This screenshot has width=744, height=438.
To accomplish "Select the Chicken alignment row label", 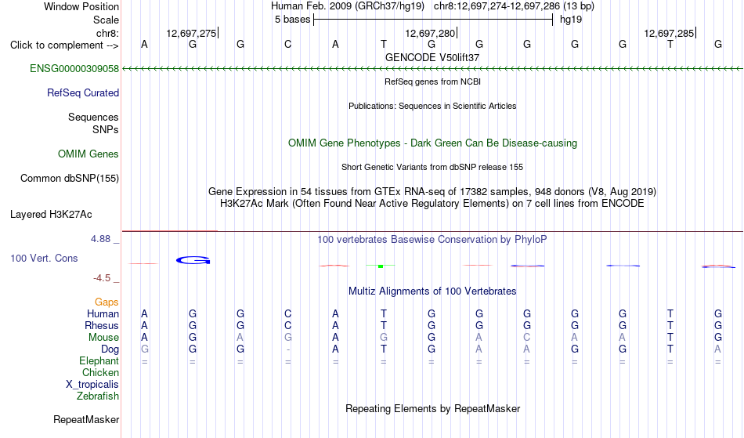I will click(100, 372).
